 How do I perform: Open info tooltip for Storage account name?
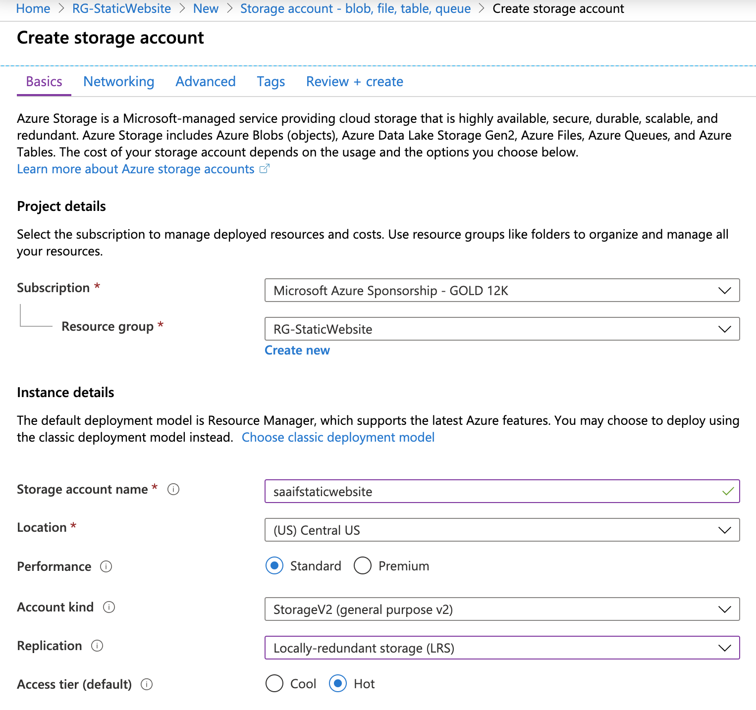173,489
